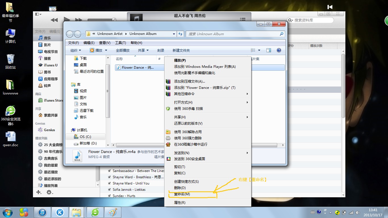Choose 删除(D) from the context menu
The height and width of the screenshot is (218, 388).
[x=208, y=188]
